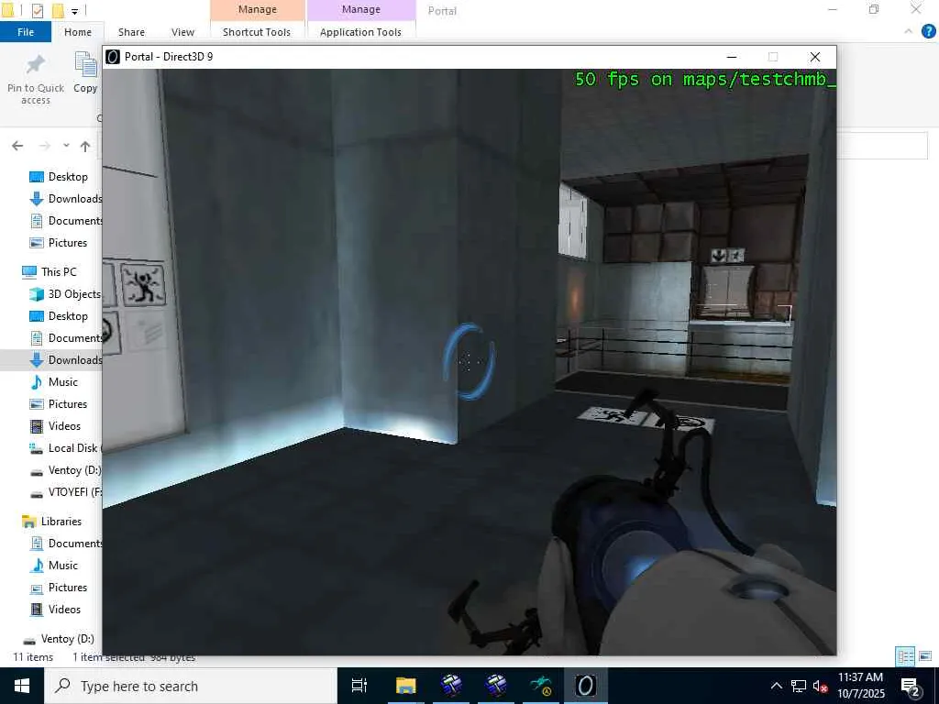
Task: Switch to details view layout icon
Action: [x=905, y=656]
